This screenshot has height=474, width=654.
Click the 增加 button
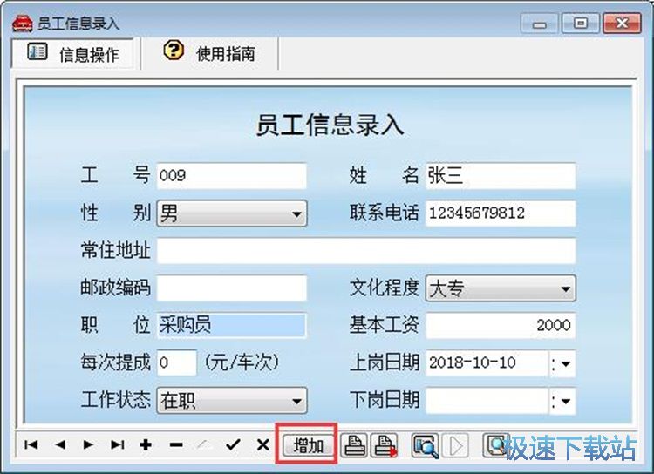(309, 446)
